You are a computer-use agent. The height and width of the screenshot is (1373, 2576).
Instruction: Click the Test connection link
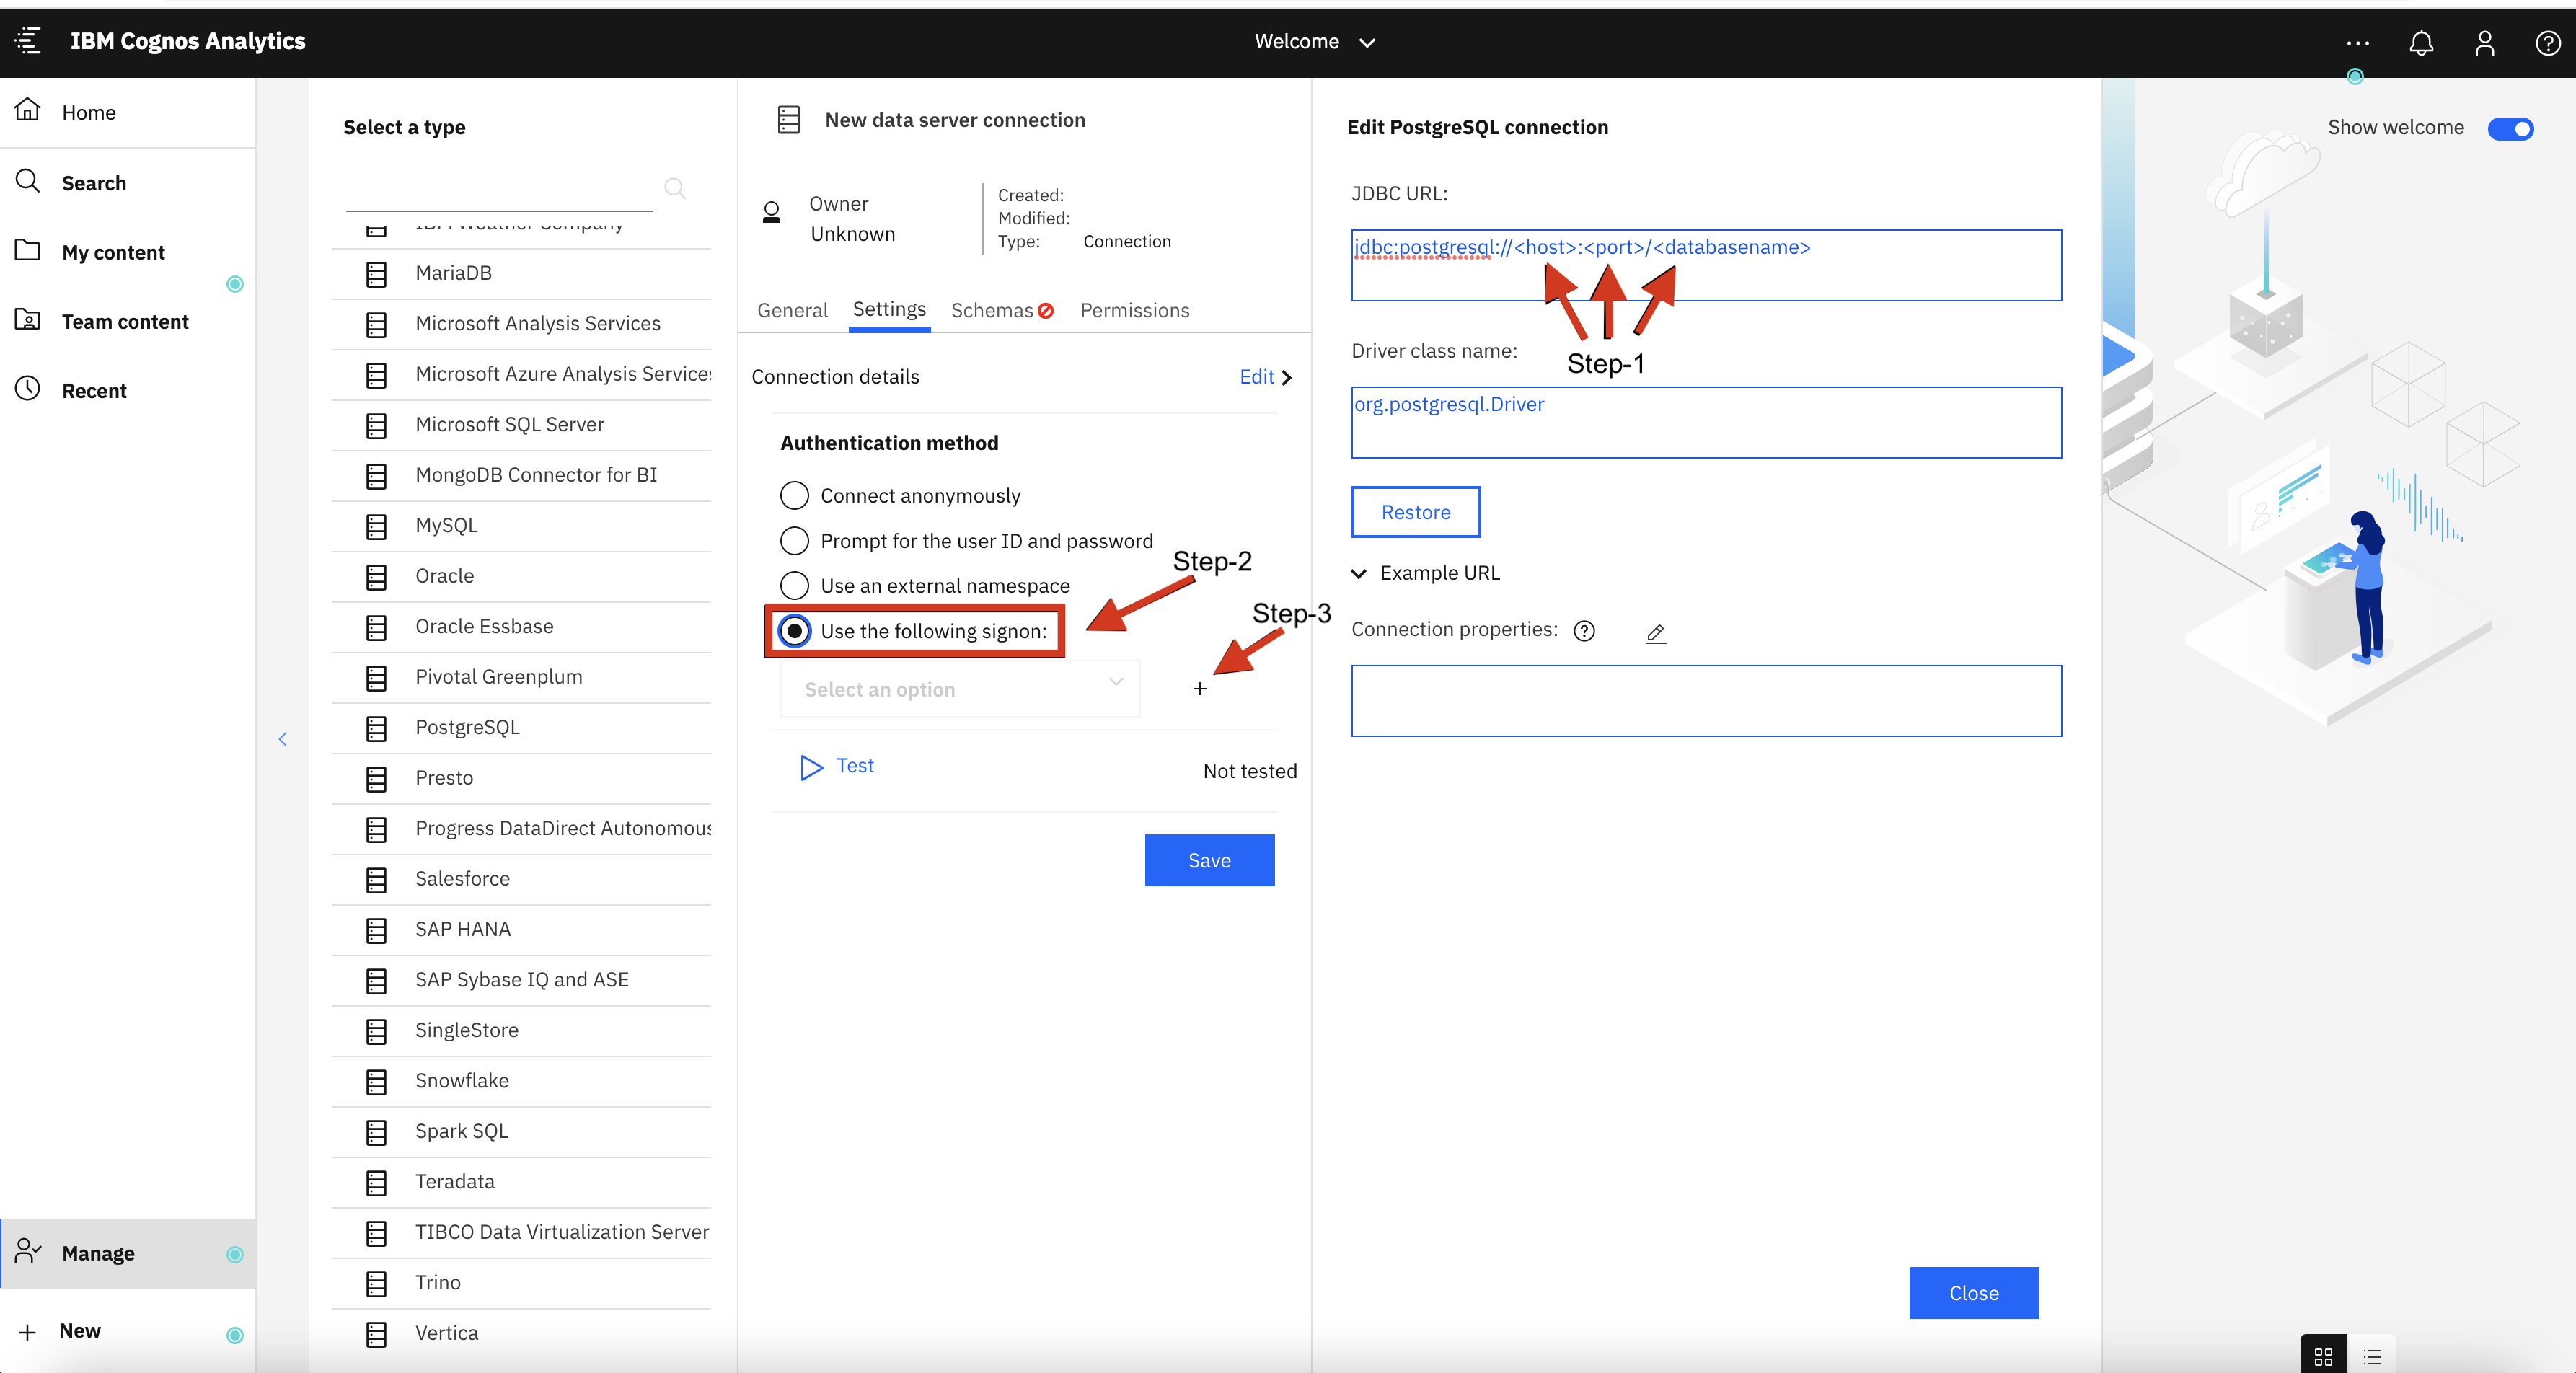point(838,766)
